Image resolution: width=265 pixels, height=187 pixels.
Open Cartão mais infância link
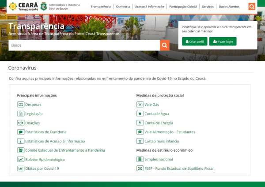(162, 141)
